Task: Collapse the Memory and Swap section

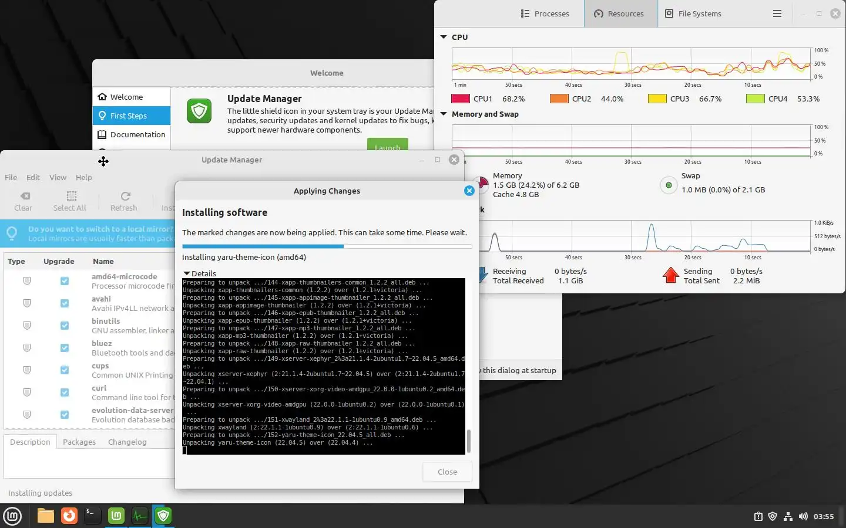Action: (444, 114)
